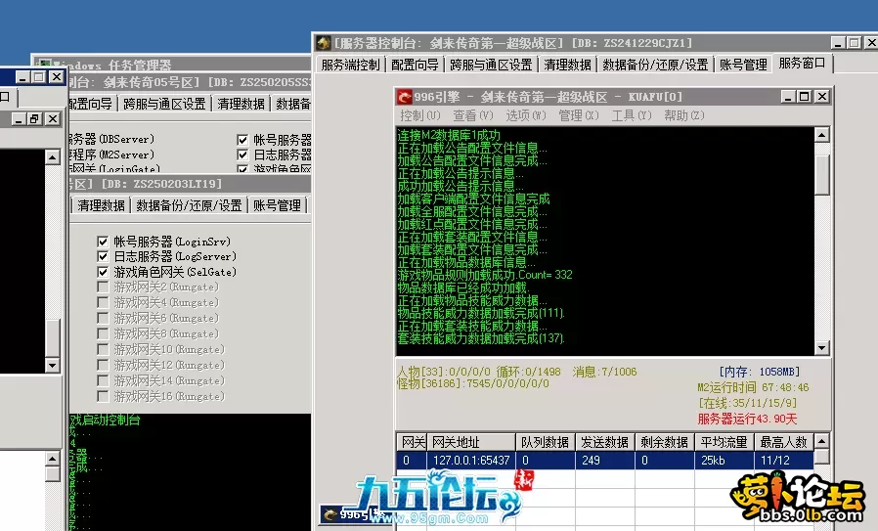Restore the inner child window at far left
The height and width of the screenshot is (531, 878).
point(33,118)
